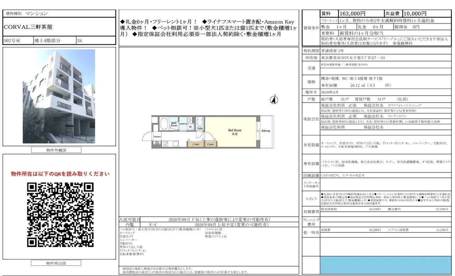Click damage insurance fee '16,550円'

click(x=375, y=209)
